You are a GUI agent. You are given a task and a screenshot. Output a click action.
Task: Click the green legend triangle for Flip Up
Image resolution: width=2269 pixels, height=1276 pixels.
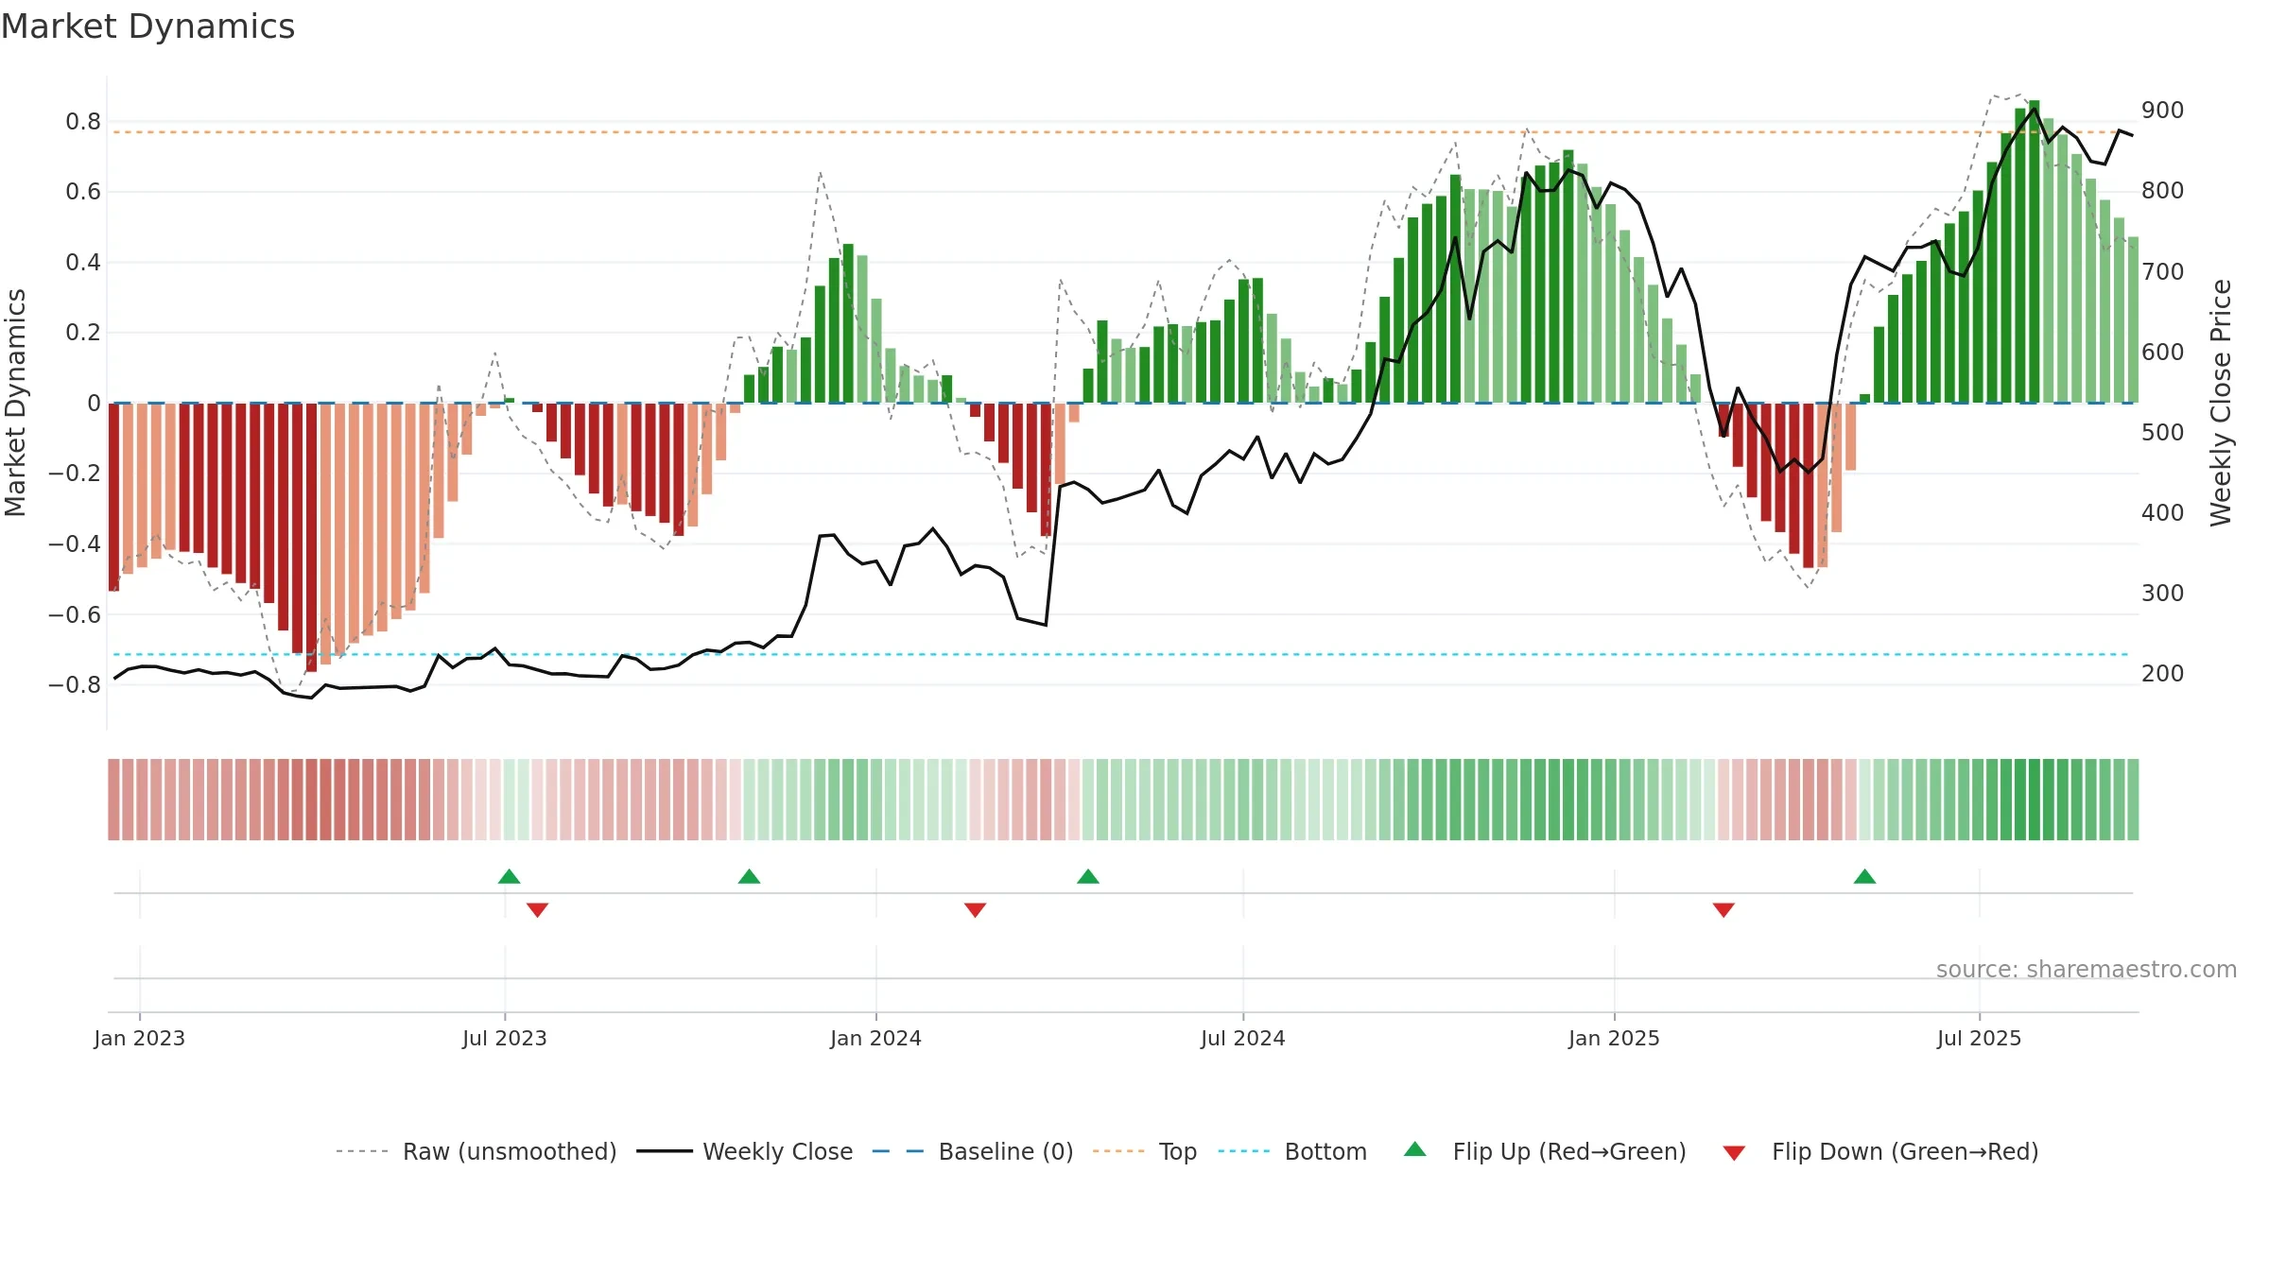[1415, 1149]
